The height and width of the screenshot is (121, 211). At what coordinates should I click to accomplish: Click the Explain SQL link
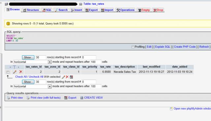point(163,47)
